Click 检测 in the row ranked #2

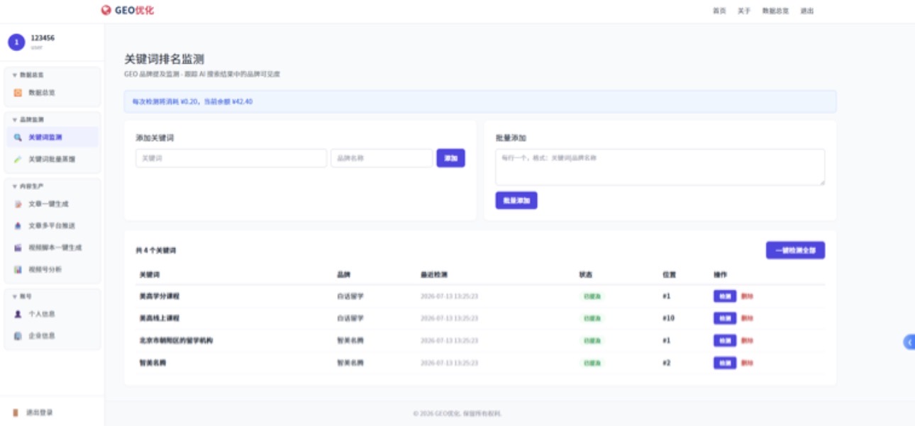point(725,363)
